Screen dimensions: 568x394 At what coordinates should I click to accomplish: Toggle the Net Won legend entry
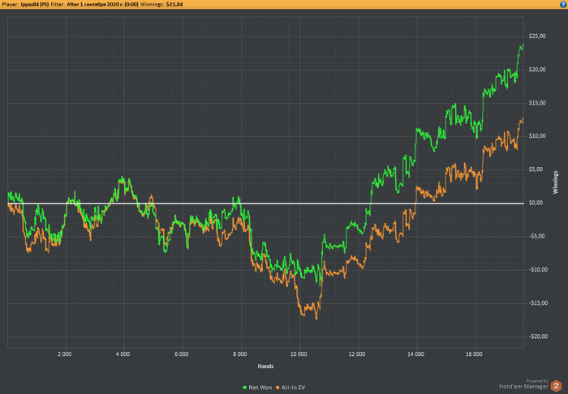tap(257, 388)
